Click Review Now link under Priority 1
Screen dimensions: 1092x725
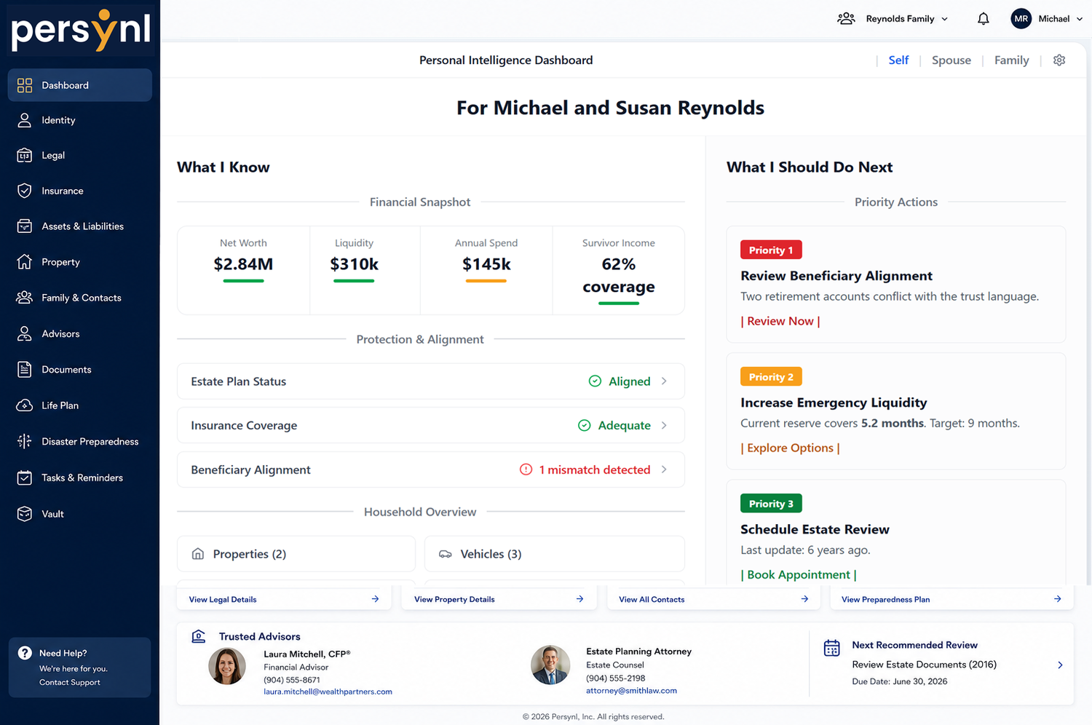pos(780,321)
